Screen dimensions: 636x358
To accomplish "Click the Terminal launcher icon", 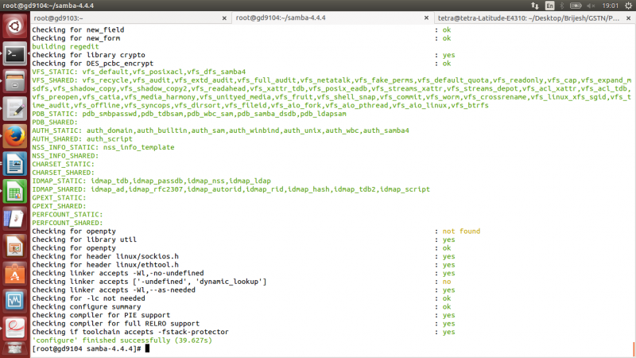I will 15,54.
